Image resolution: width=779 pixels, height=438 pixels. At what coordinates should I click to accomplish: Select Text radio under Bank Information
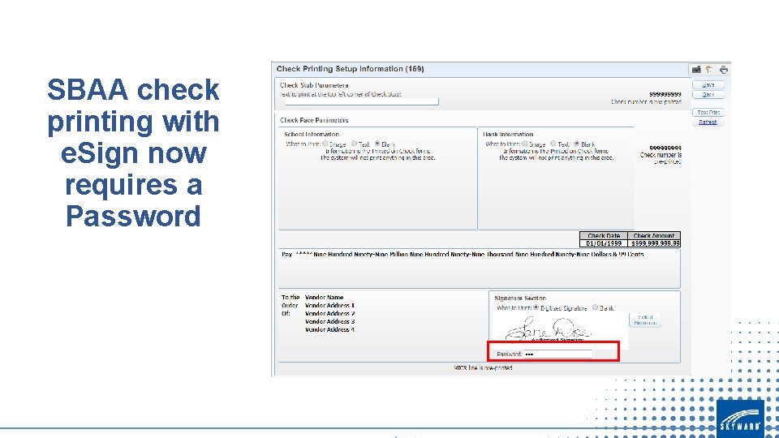553,144
